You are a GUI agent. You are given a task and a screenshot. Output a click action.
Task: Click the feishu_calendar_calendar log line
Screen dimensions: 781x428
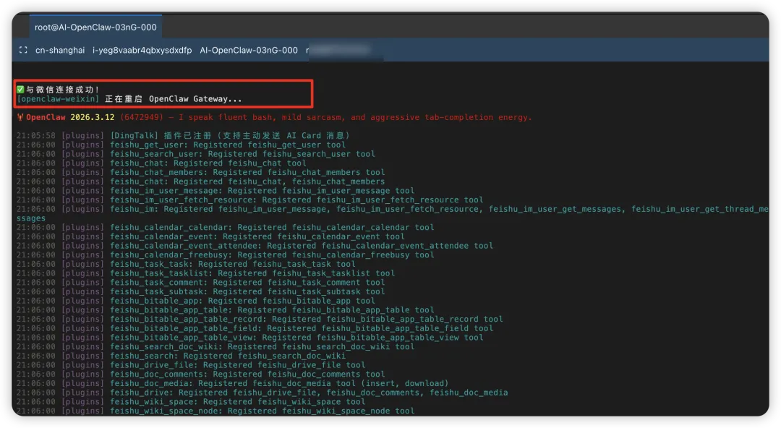[225, 227]
